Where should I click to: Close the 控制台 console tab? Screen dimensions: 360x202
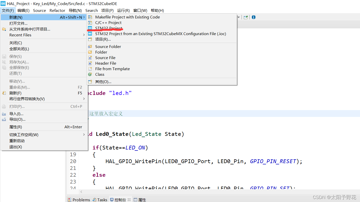(x=129, y=199)
